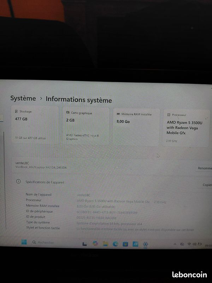This screenshot has height=283, width=212.
Task: Click the info icon beside Spécifications de l'appareil
Action: (x=18, y=181)
